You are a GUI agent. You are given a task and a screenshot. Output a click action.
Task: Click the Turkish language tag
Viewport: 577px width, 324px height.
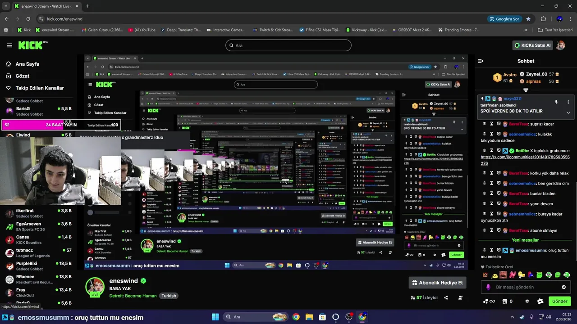pos(169,296)
